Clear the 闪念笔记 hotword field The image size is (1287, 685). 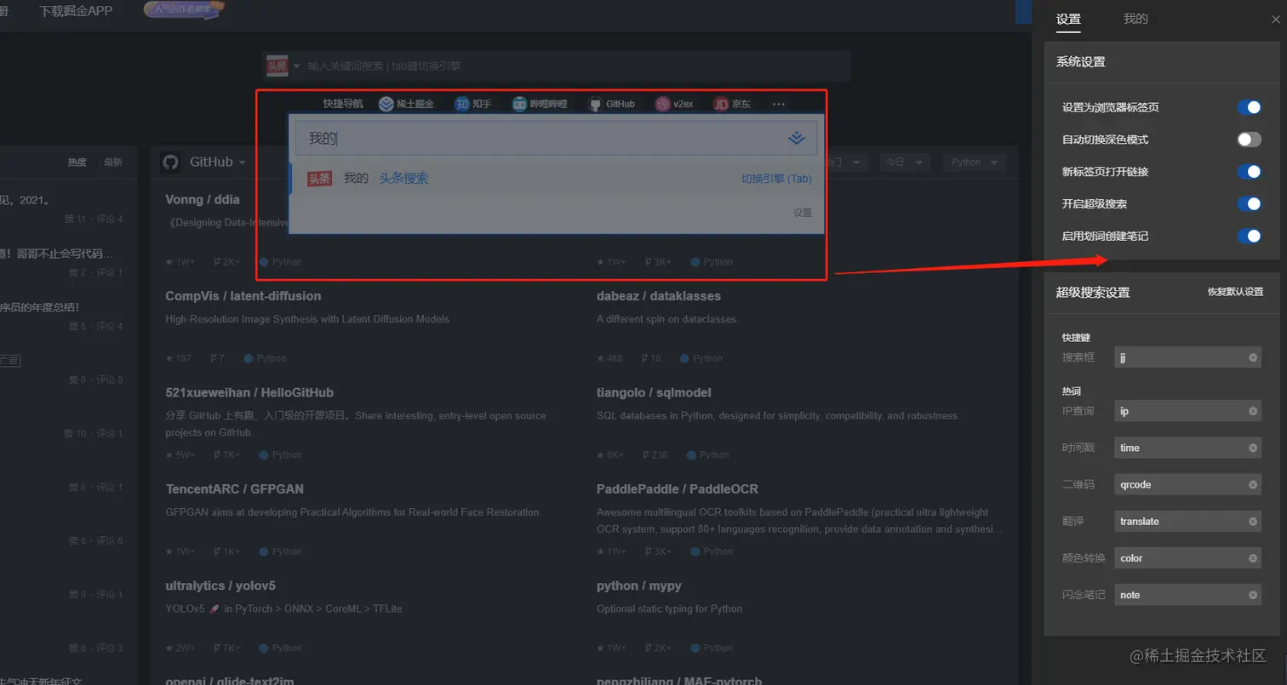(x=1253, y=595)
